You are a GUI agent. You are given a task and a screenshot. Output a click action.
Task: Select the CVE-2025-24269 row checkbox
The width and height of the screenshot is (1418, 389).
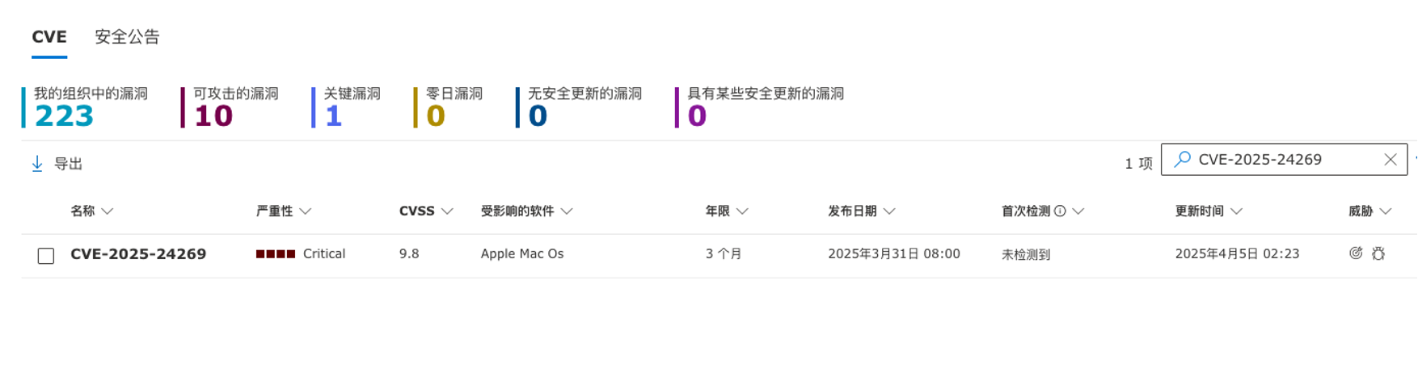(46, 256)
